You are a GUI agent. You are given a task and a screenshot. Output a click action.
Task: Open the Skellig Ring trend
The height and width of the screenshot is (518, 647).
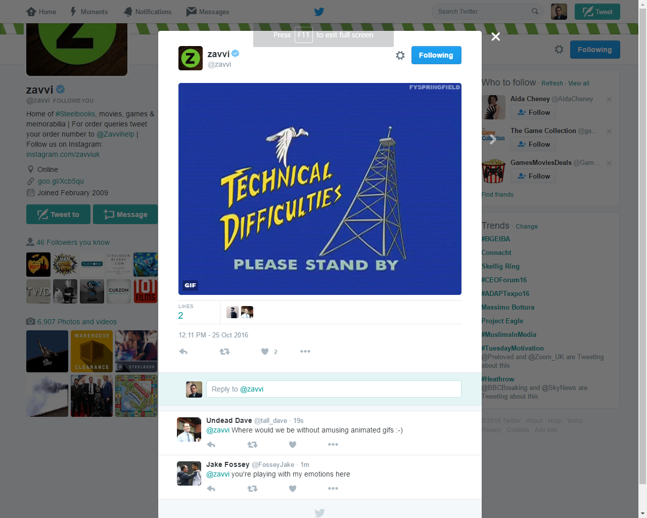(x=500, y=266)
